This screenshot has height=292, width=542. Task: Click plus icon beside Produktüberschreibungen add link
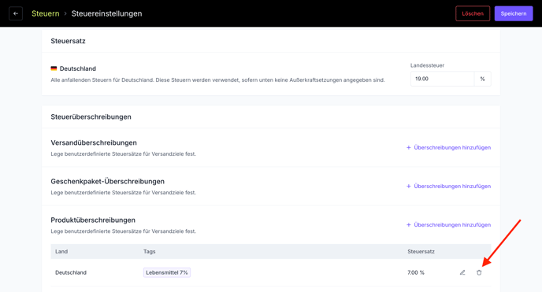pyautogui.click(x=408, y=225)
